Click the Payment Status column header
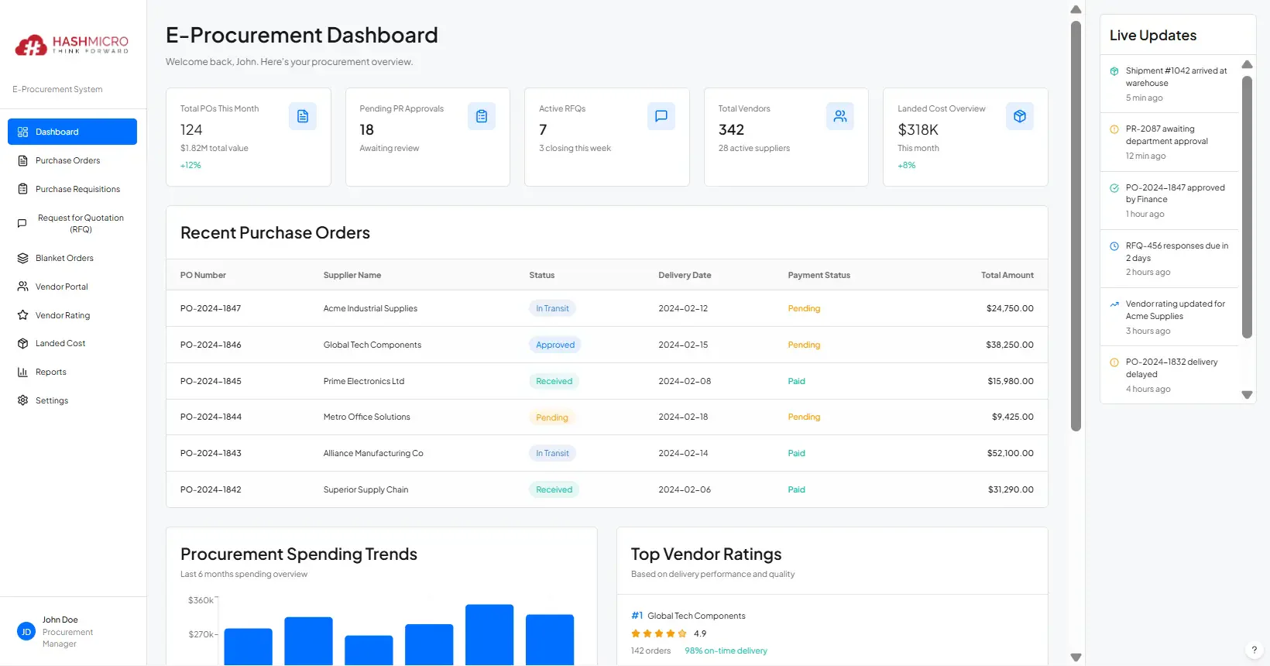 click(x=819, y=275)
